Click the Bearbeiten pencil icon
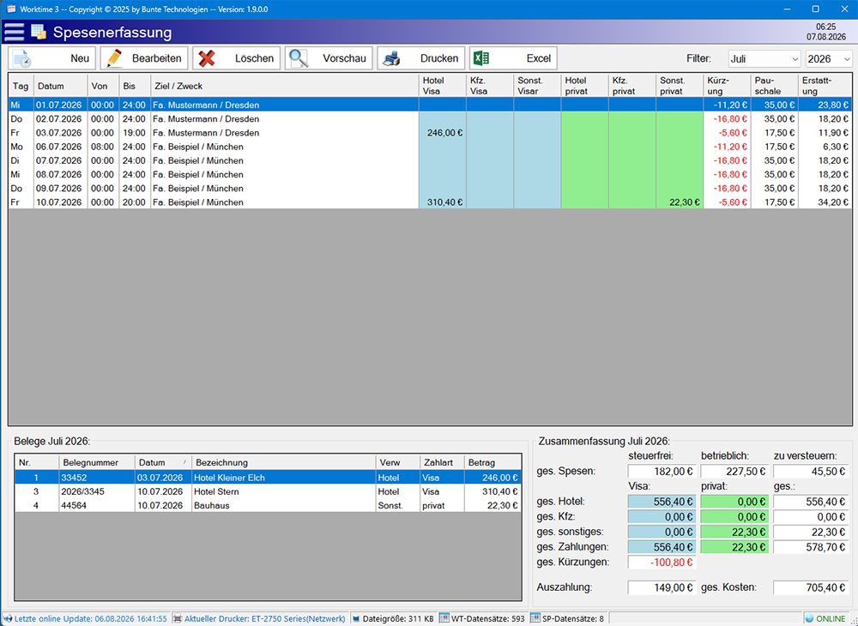 114,58
